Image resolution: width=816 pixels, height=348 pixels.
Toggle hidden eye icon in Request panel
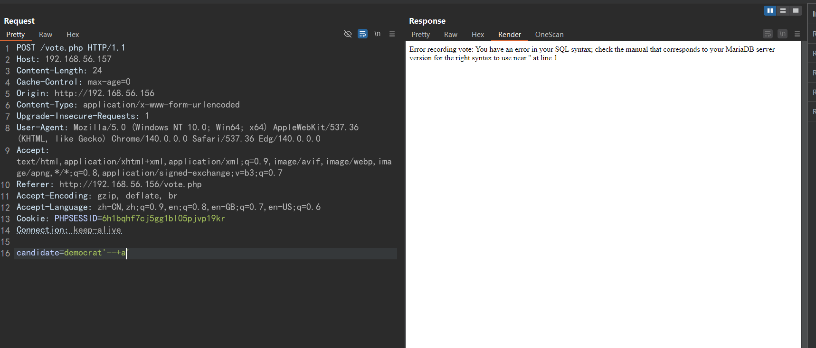(x=348, y=34)
